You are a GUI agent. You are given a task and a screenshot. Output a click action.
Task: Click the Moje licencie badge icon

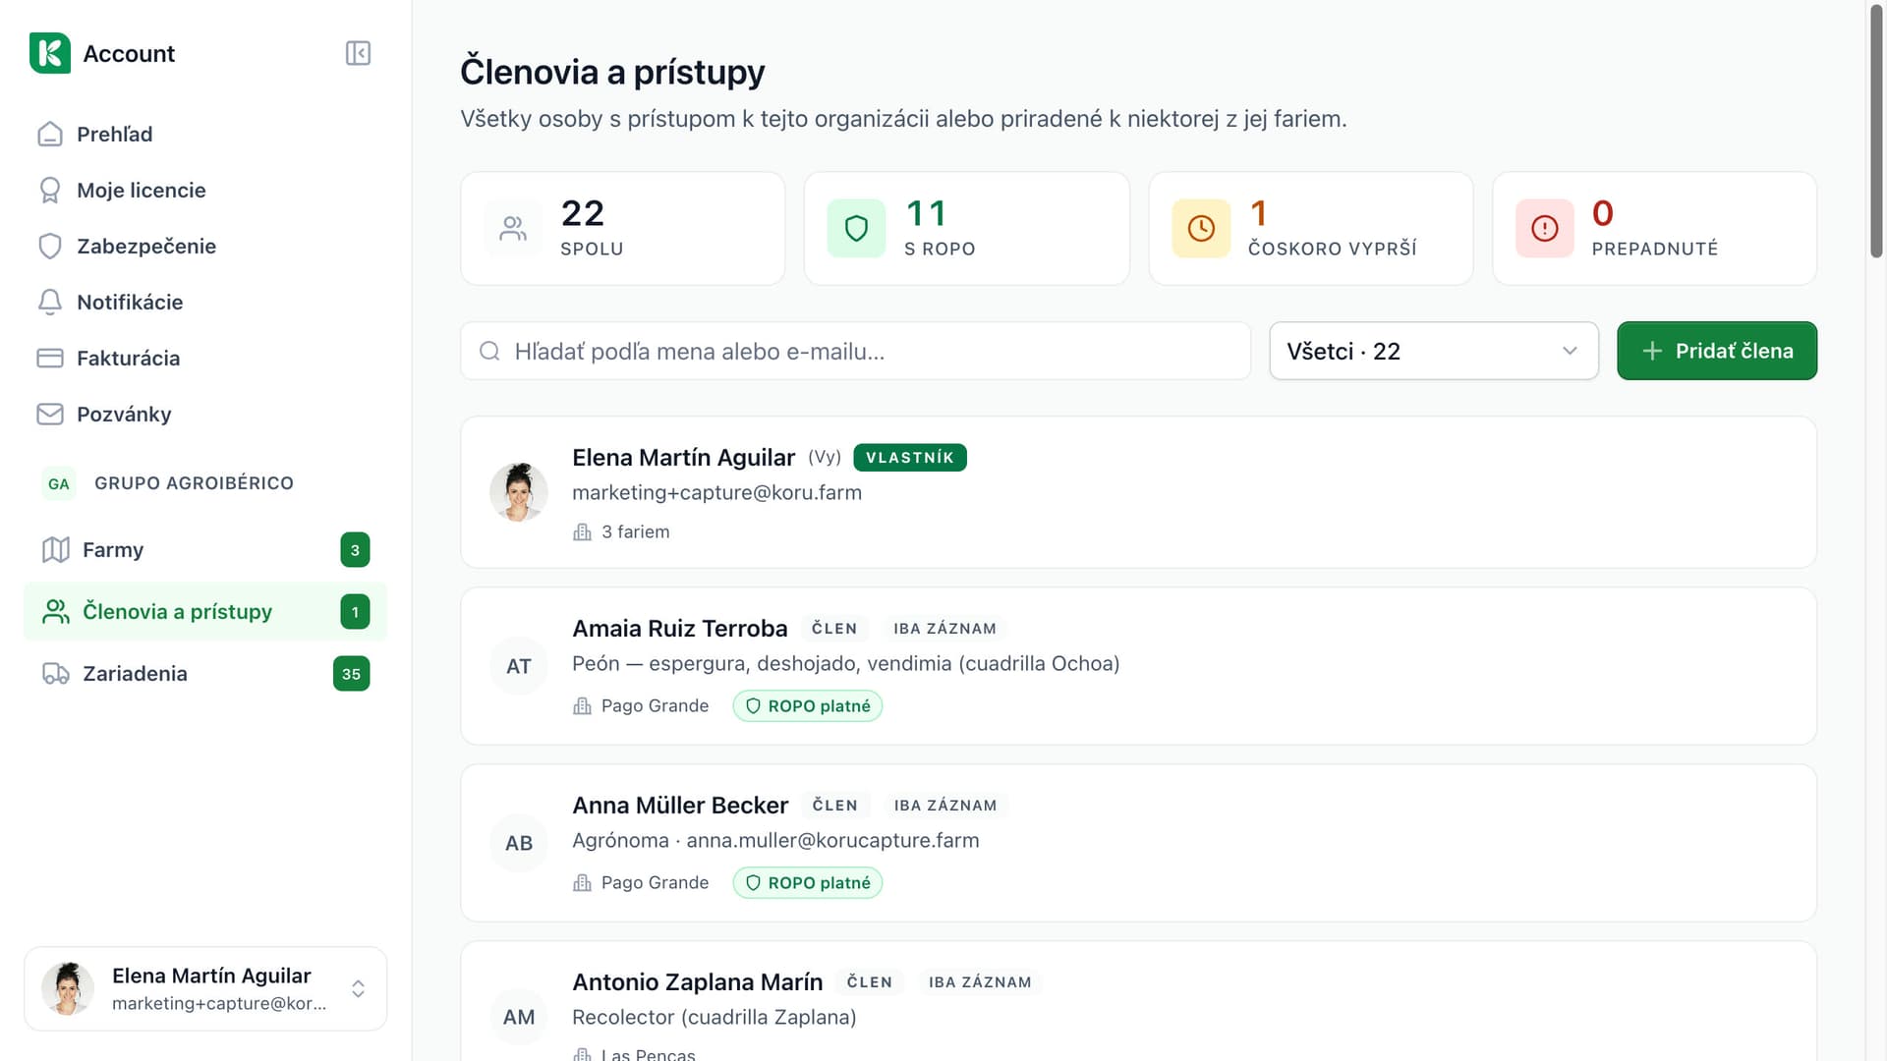[x=50, y=191]
